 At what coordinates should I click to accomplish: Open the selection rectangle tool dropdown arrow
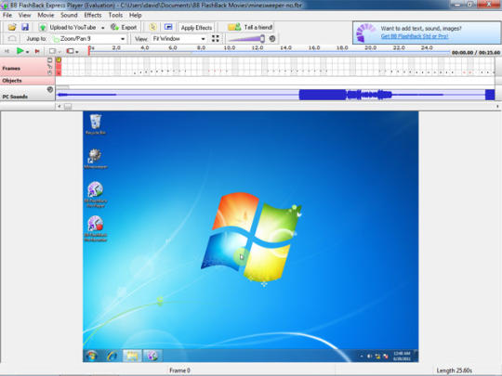click(59, 52)
